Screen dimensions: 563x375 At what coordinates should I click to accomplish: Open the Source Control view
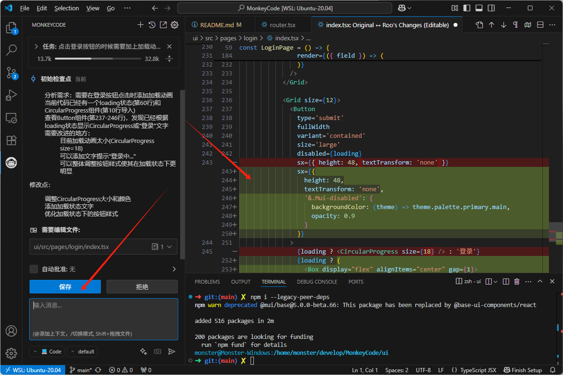click(x=11, y=73)
